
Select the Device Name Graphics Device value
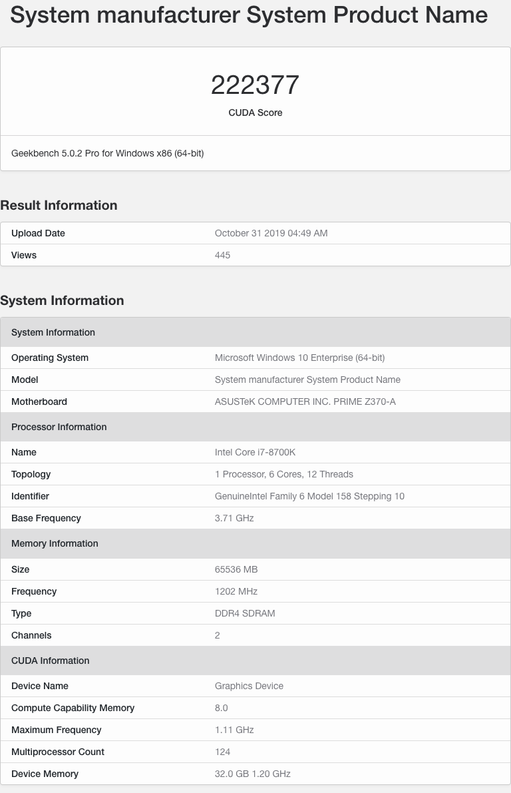point(250,686)
